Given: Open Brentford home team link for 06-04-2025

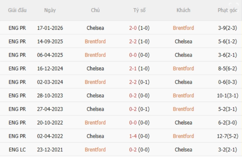Looking at the screenshot, I should tap(95, 55).
